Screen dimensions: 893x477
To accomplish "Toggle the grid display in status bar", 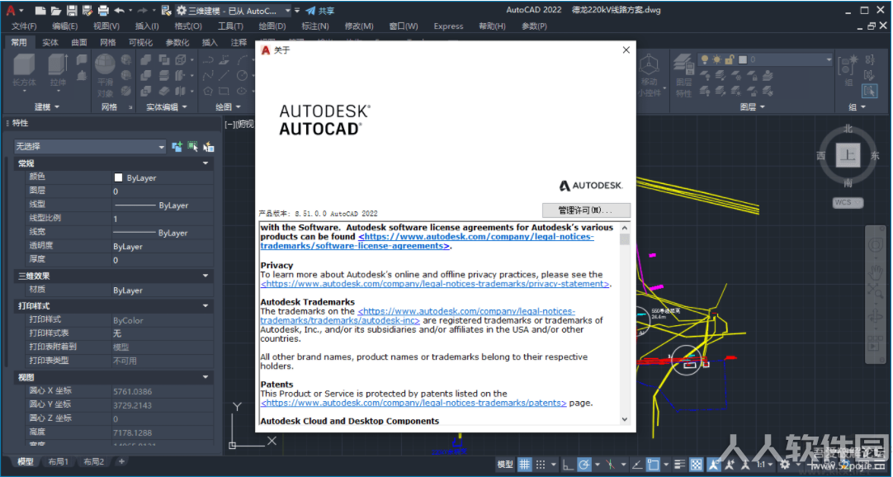I will [x=525, y=465].
